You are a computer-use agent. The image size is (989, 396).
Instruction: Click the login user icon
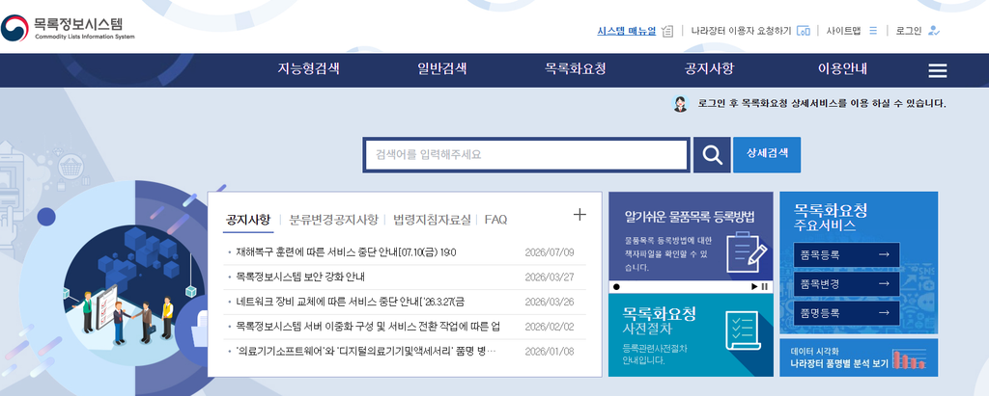click(x=934, y=30)
